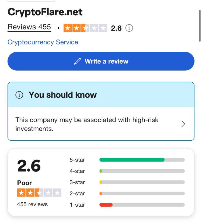
Task: Click the info icon in You should know banner
Action: 19,94
